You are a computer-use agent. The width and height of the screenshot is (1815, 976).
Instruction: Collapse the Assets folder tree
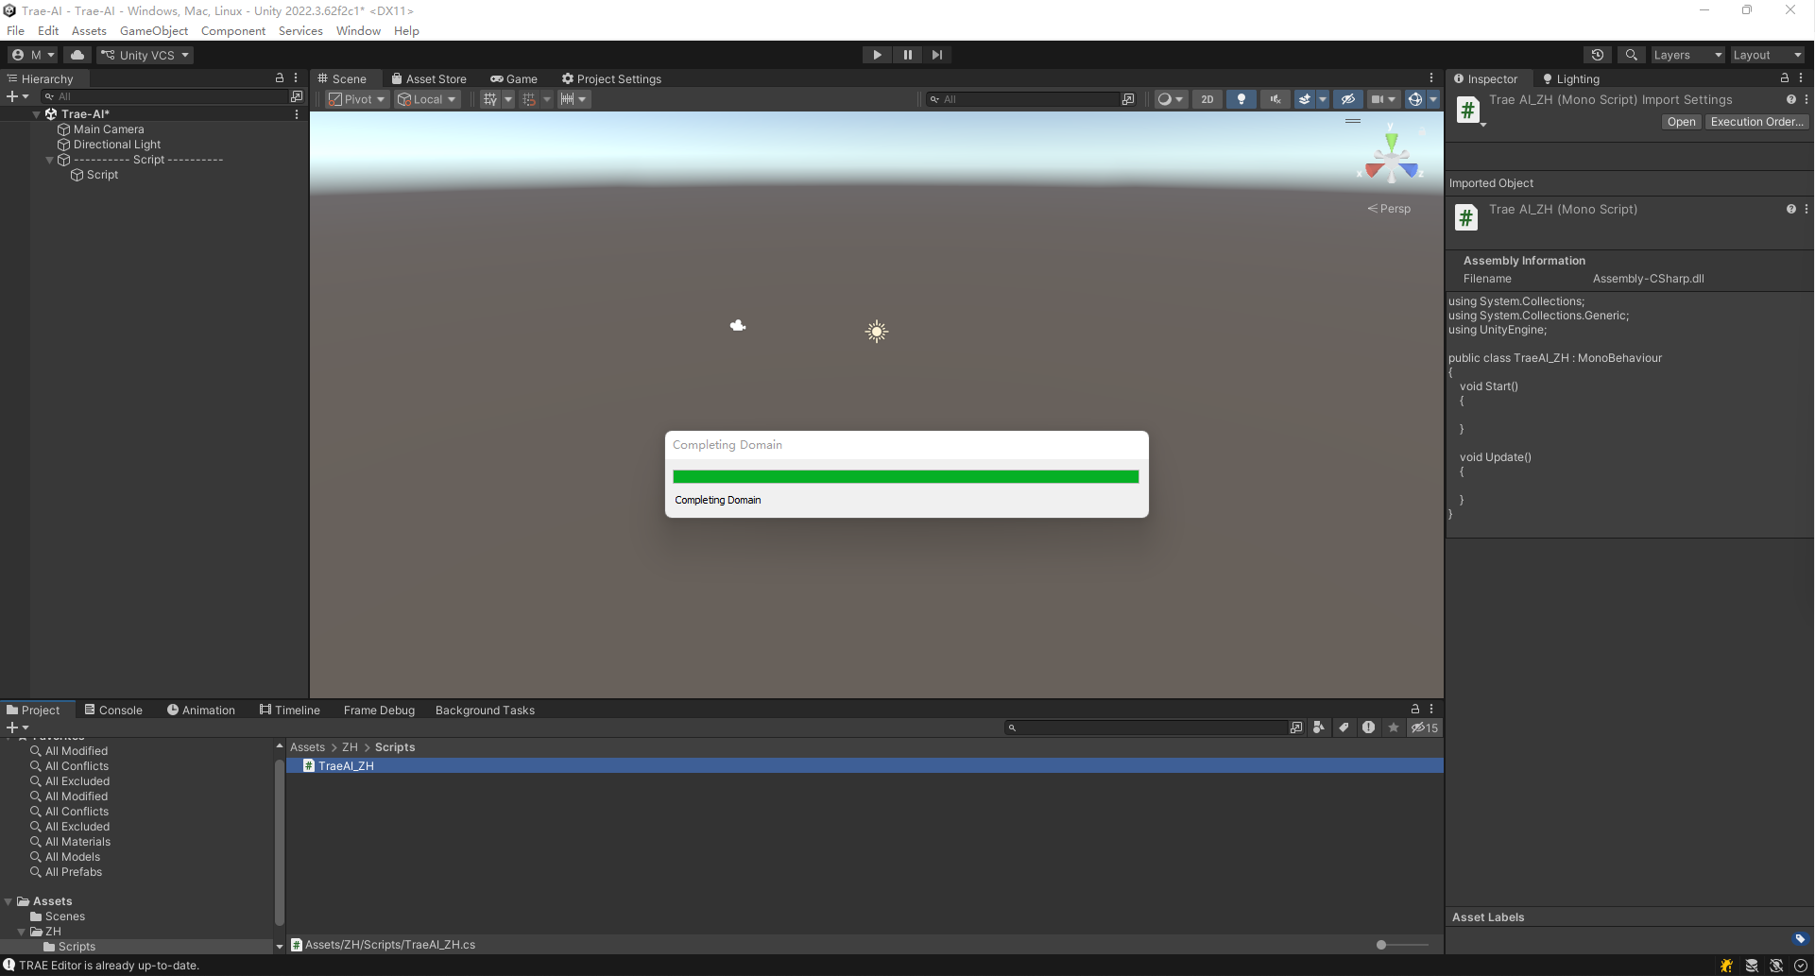(9, 901)
